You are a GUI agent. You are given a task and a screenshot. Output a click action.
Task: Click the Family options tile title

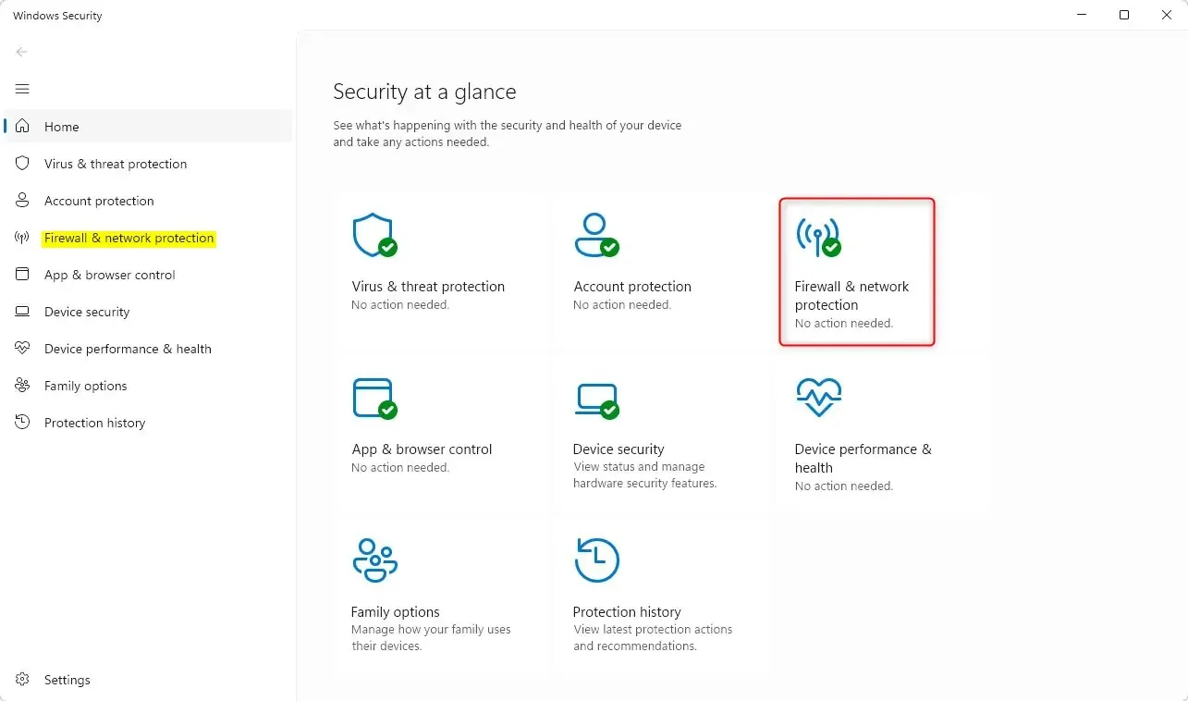point(395,612)
